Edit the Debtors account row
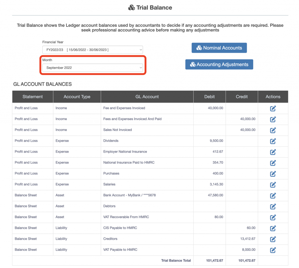Viewport: 299px width, 268px height. point(273,206)
